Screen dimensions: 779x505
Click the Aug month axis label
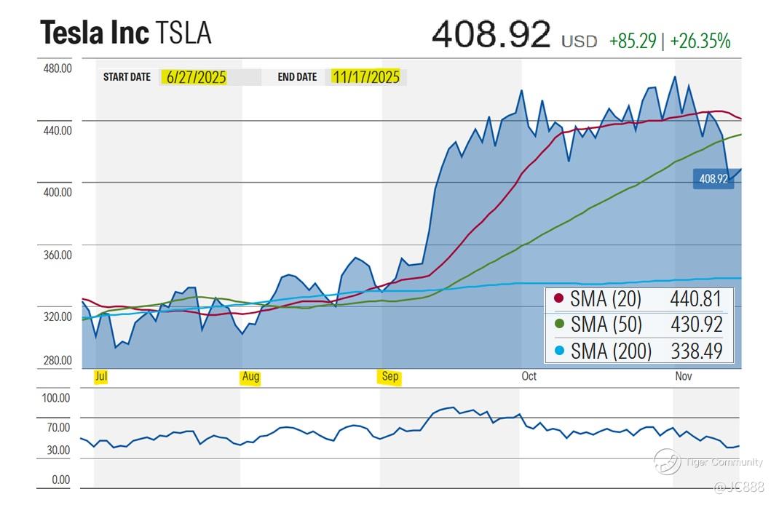[251, 376]
